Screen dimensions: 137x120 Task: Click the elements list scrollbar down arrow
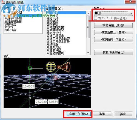[88, 53]
